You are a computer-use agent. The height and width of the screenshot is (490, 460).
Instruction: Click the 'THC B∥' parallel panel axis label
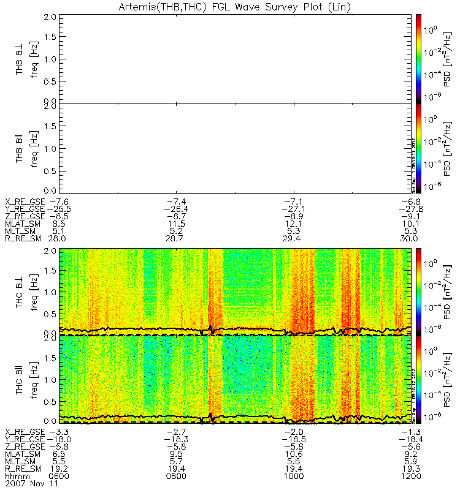point(20,380)
